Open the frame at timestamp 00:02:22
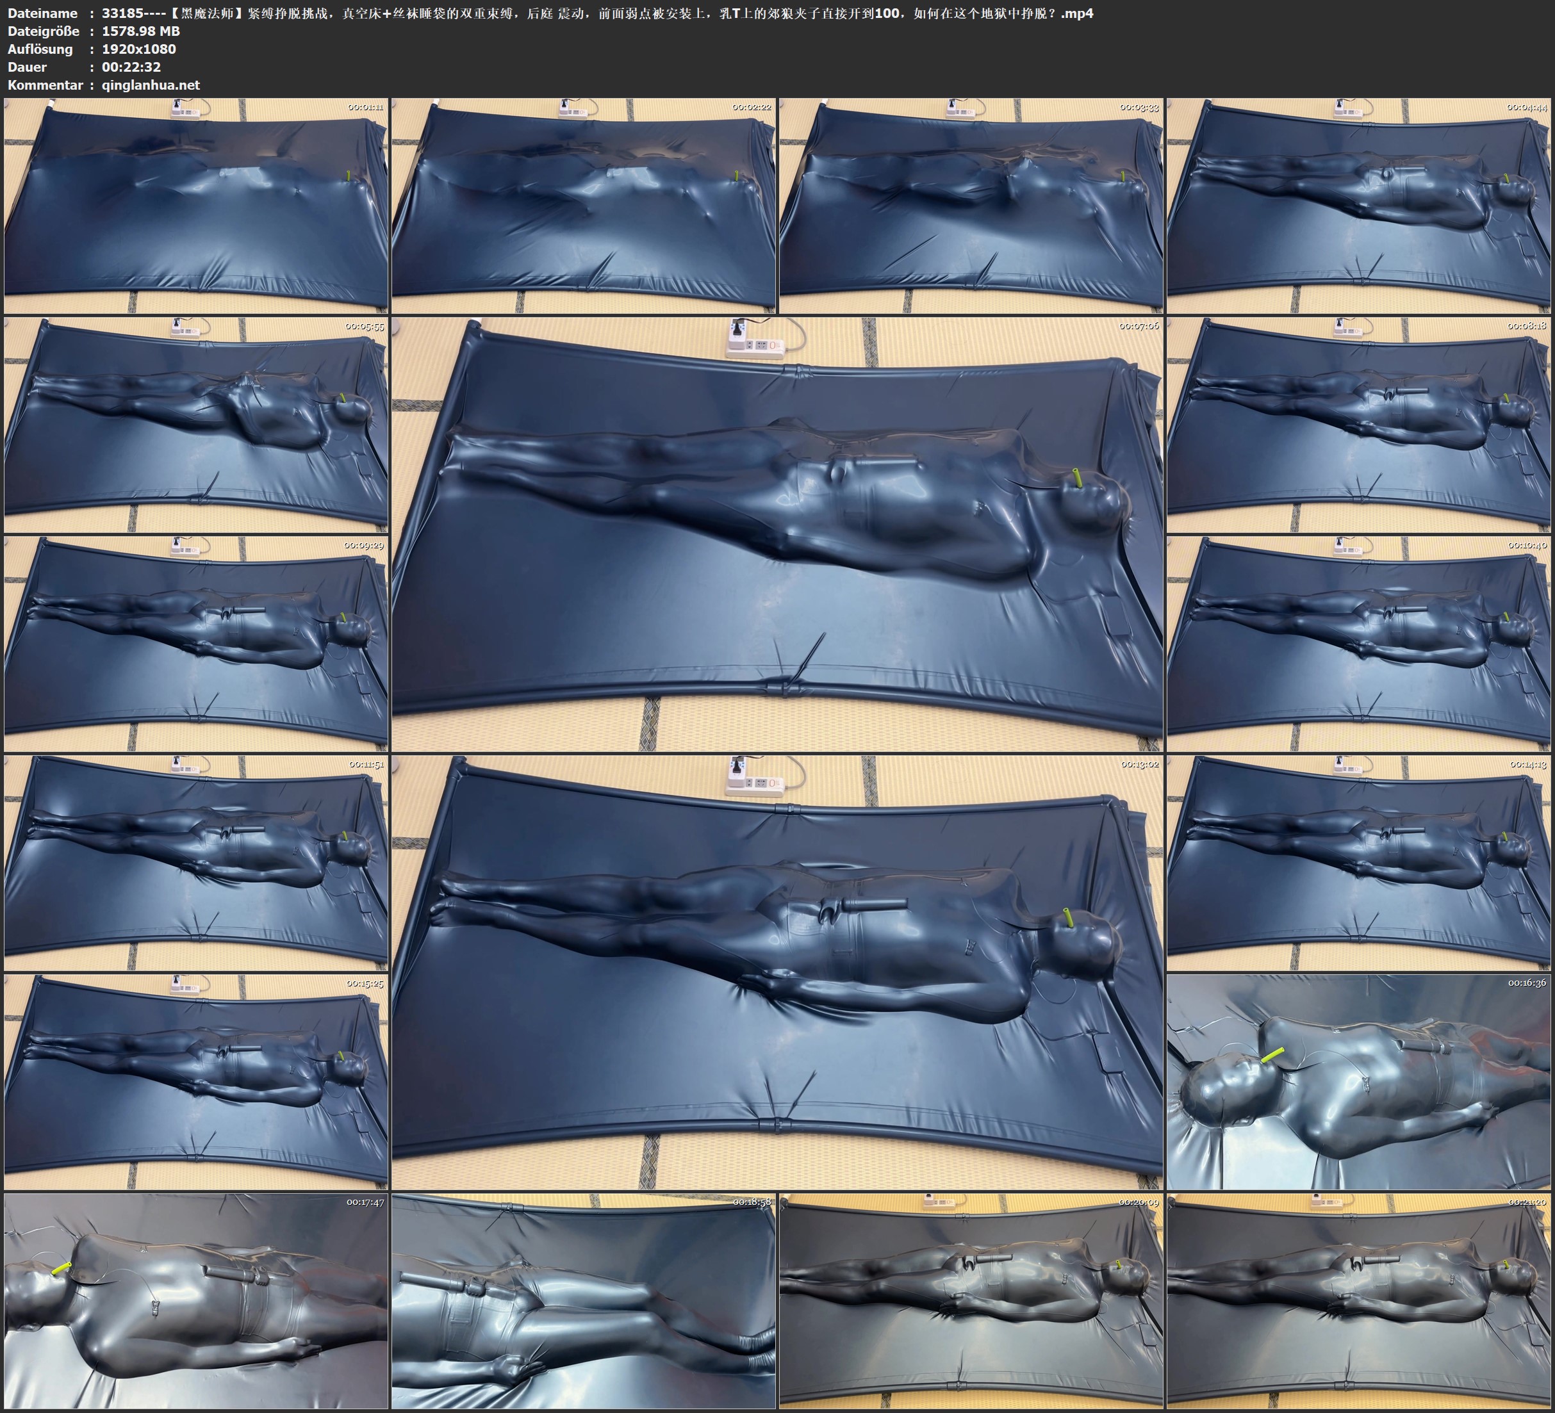This screenshot has height=1413, width=1555. pos(583,206)
